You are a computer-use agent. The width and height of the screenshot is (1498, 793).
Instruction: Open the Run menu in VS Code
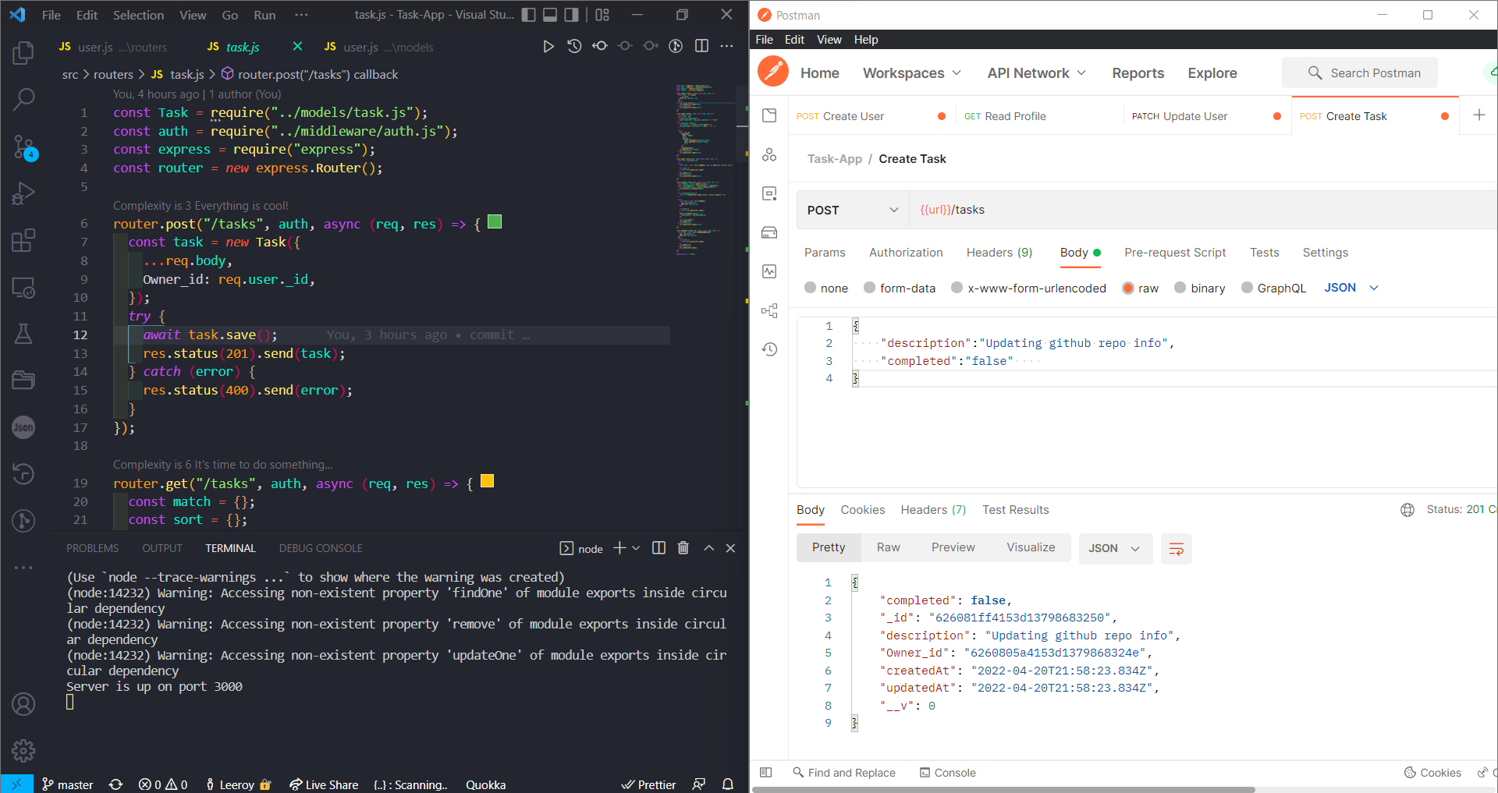[264, 14]
